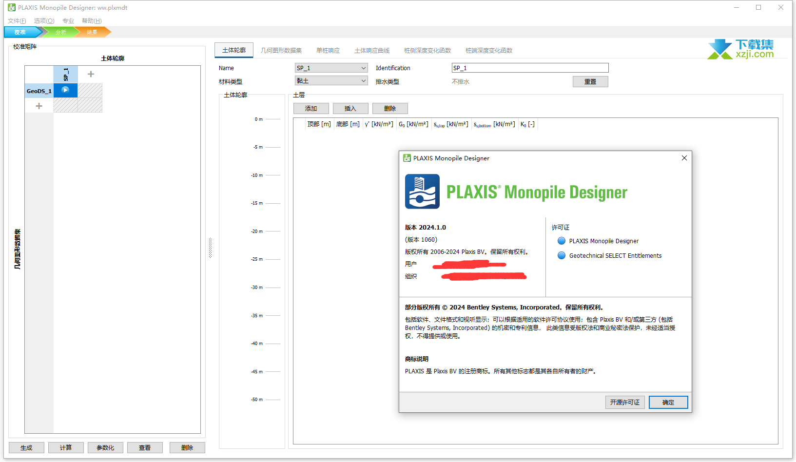
Task: Click the 生成 button
Action: point(26,447)
